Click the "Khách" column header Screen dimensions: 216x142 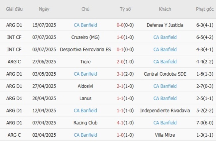point(165,9)
